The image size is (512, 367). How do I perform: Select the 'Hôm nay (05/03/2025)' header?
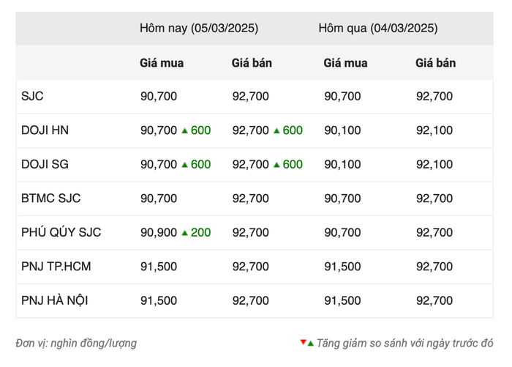point(199,28)
